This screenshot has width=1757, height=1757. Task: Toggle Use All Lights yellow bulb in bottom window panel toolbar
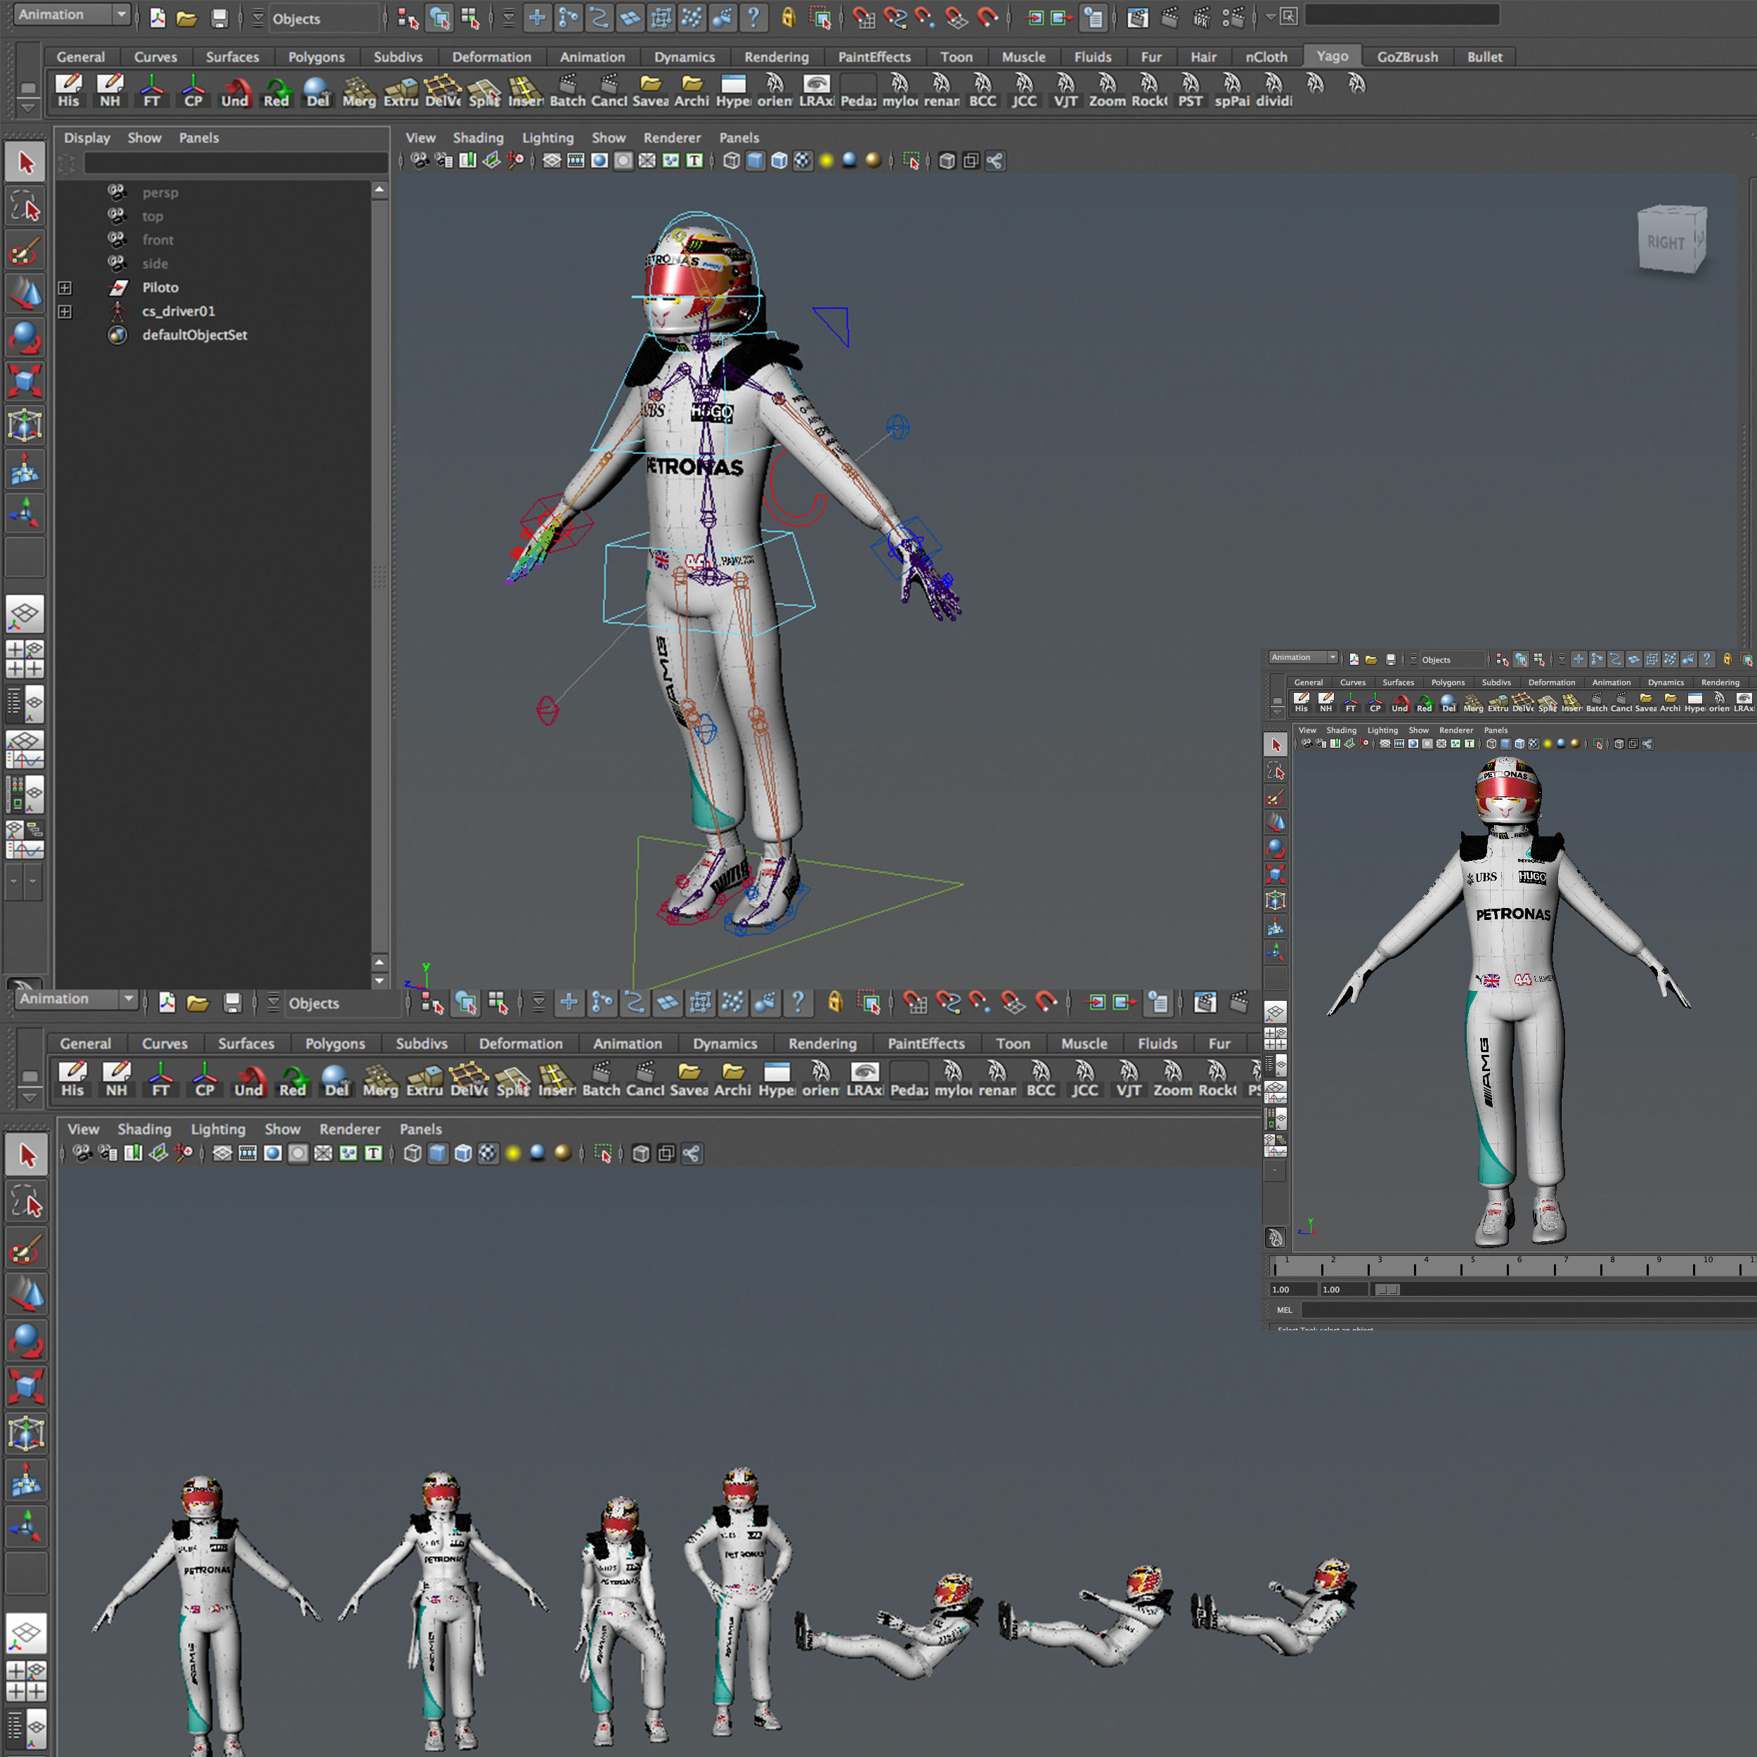point(513,1153)
